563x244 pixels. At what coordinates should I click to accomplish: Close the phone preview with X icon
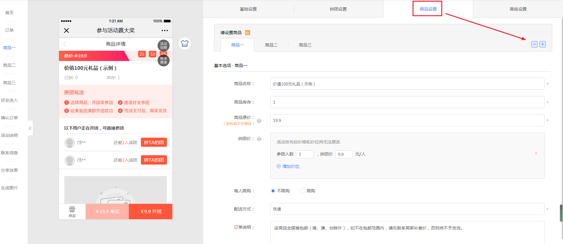[67, 30]
